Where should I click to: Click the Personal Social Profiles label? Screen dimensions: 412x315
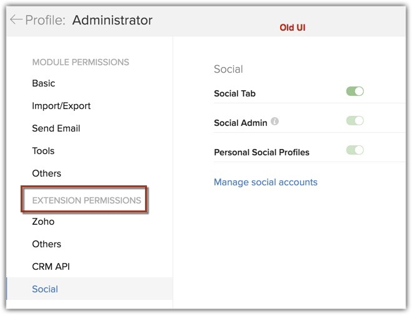pos(261,152)
